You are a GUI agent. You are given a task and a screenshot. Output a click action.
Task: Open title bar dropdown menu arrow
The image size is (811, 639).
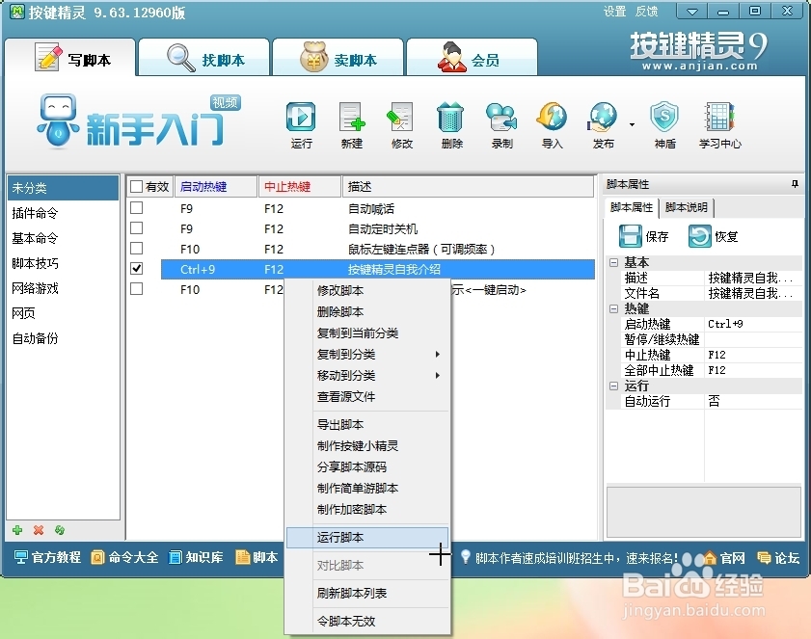[692, 12]
